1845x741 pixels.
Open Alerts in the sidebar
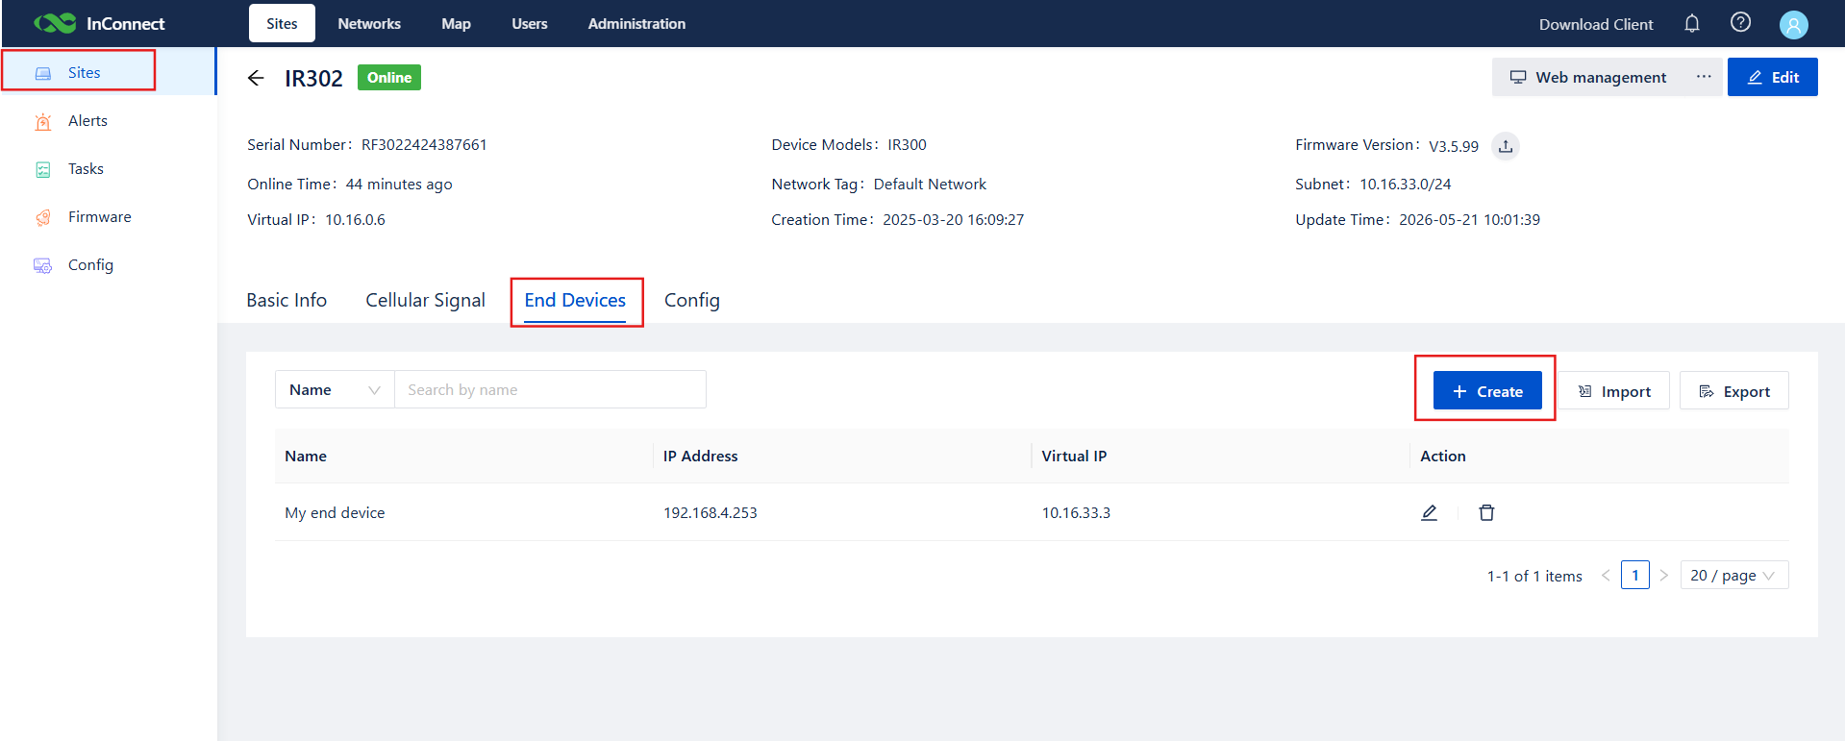[x=87, y=120]
